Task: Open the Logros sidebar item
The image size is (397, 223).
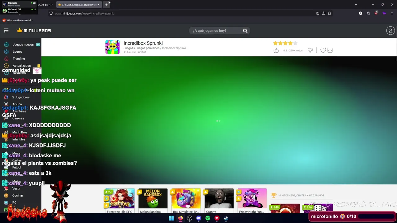Action: 17,52
